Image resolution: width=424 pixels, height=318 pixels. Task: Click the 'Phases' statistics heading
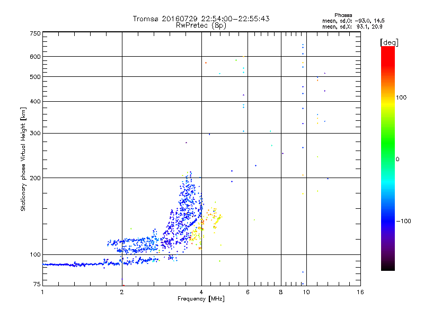click(343, 15)
